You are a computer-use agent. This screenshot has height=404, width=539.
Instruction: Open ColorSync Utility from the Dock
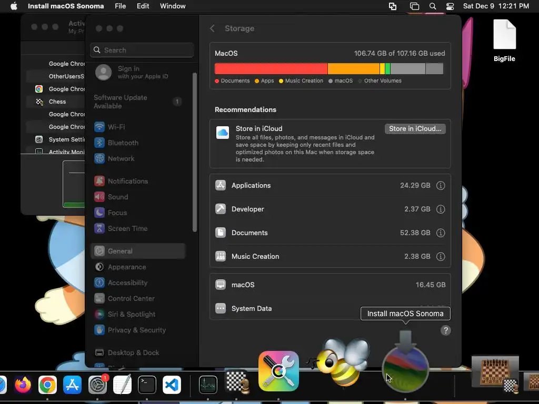point(278,371)
